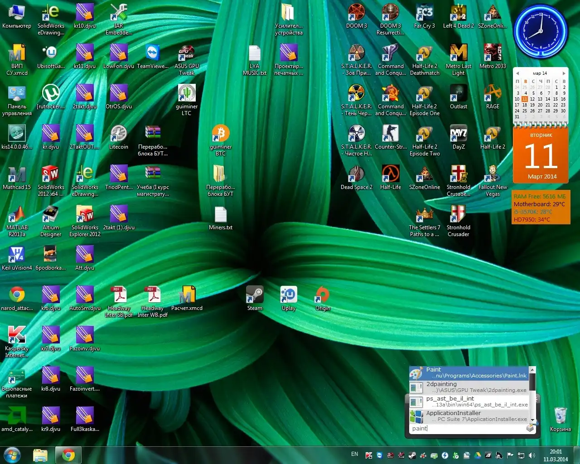580x464 pixels.
Task: Select day 18 in calendar gadget
Action: pos(525,105)
